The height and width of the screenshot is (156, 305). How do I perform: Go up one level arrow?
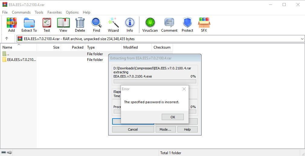point(7,39)
